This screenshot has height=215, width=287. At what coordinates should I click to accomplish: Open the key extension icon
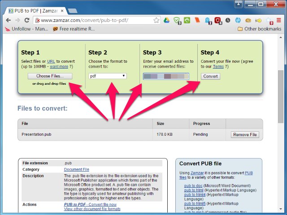258,21
